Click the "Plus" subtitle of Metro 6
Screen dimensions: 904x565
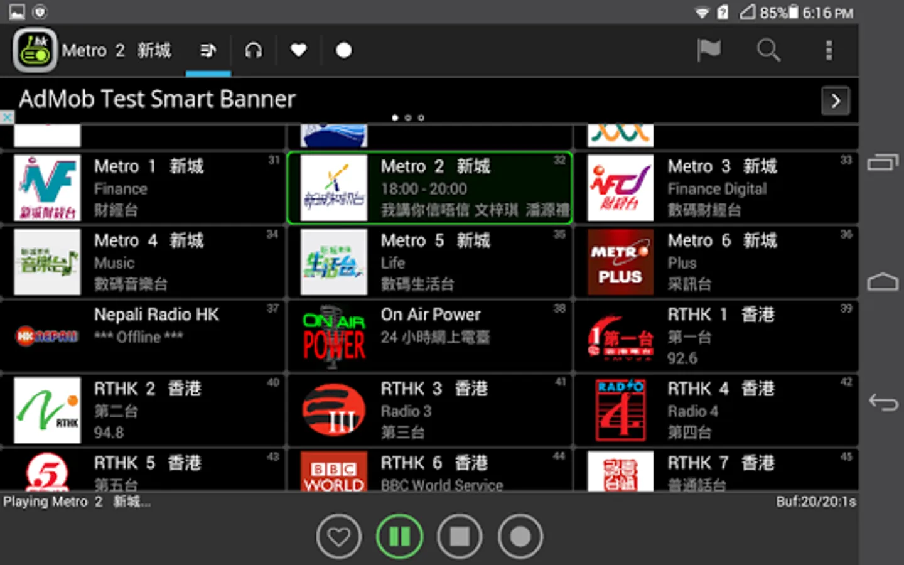point(682,263)
